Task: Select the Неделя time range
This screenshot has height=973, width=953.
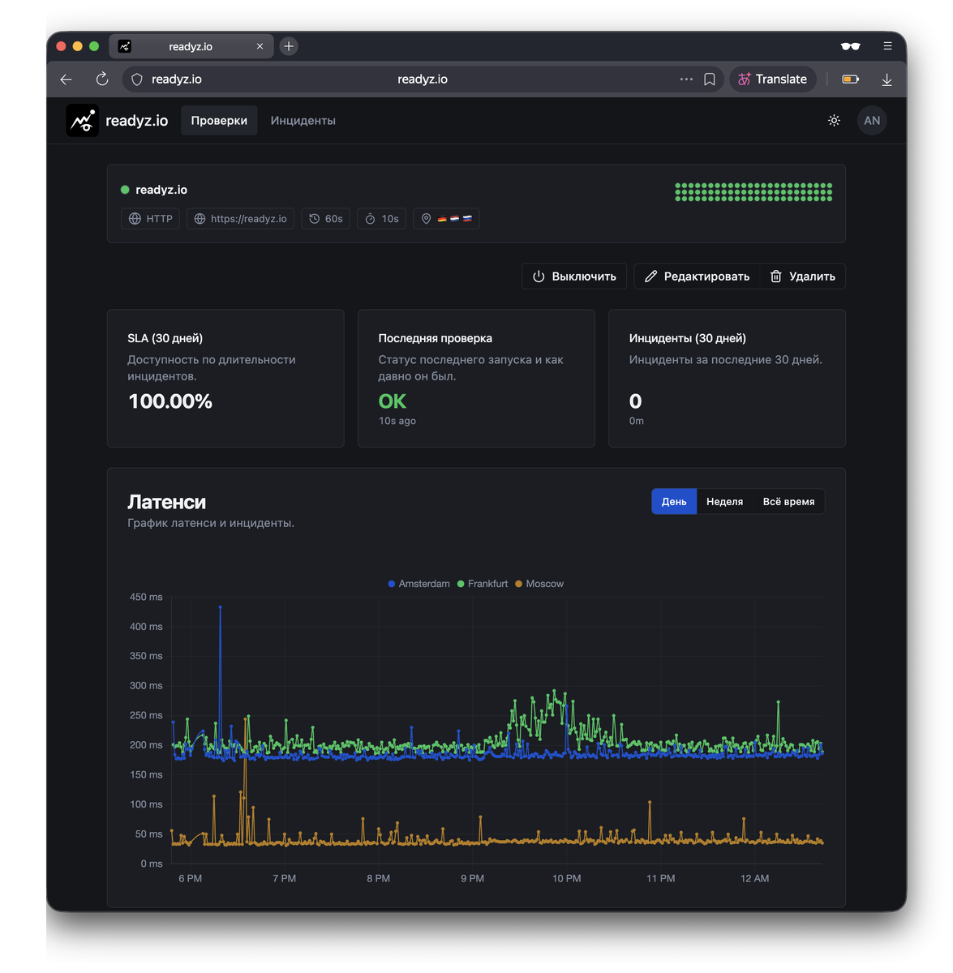Action: point(724,502)
